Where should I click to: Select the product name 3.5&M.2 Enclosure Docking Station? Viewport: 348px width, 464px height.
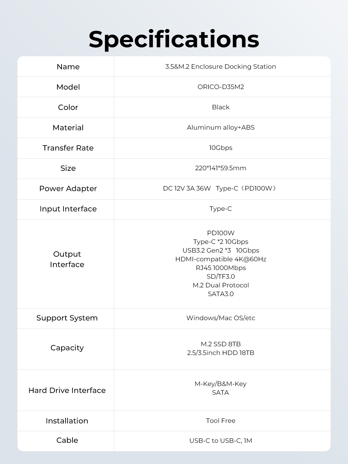coord(220,67)
